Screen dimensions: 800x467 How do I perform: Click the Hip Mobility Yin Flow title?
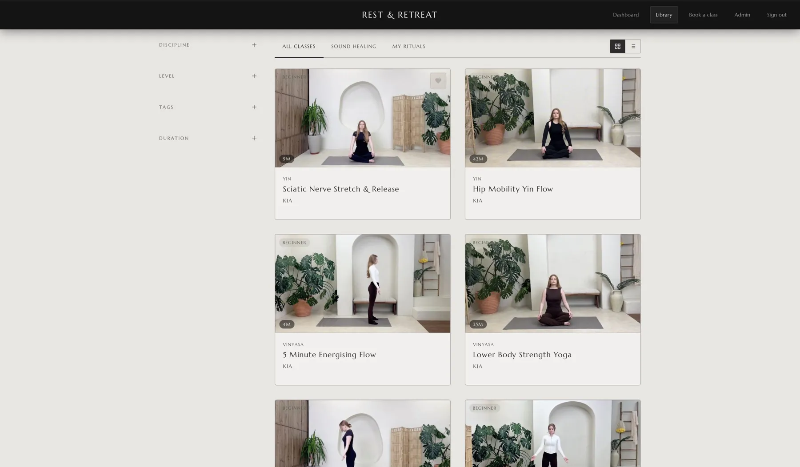[x=512, y=189]
